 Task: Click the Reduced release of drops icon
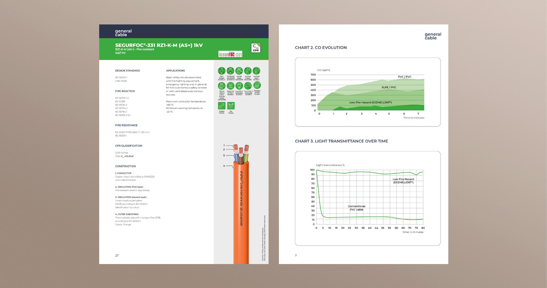pyautogui.click(x=222, y=85)
